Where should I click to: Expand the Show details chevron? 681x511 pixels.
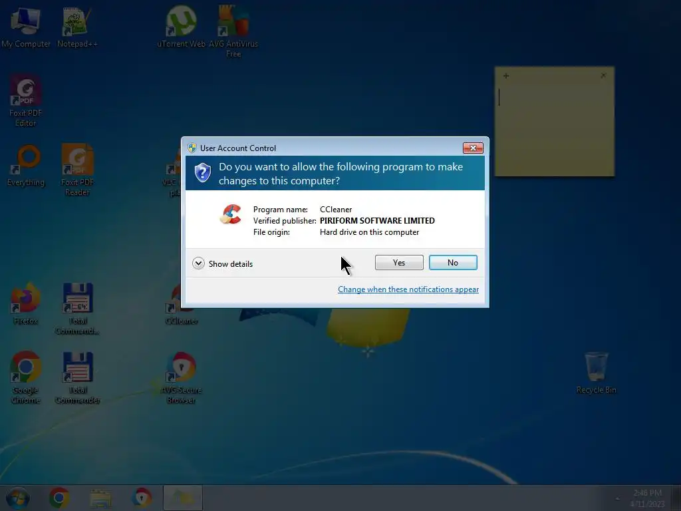click(x=198, y=263)
